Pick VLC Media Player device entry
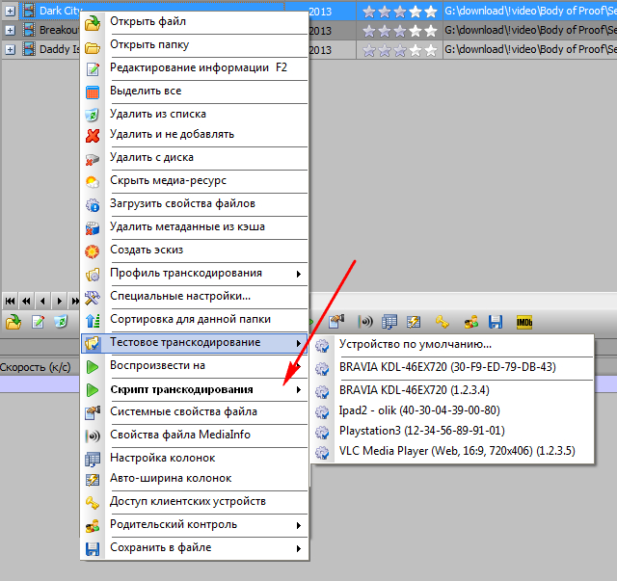The image size is (617, 581). [x=453, y=452]
